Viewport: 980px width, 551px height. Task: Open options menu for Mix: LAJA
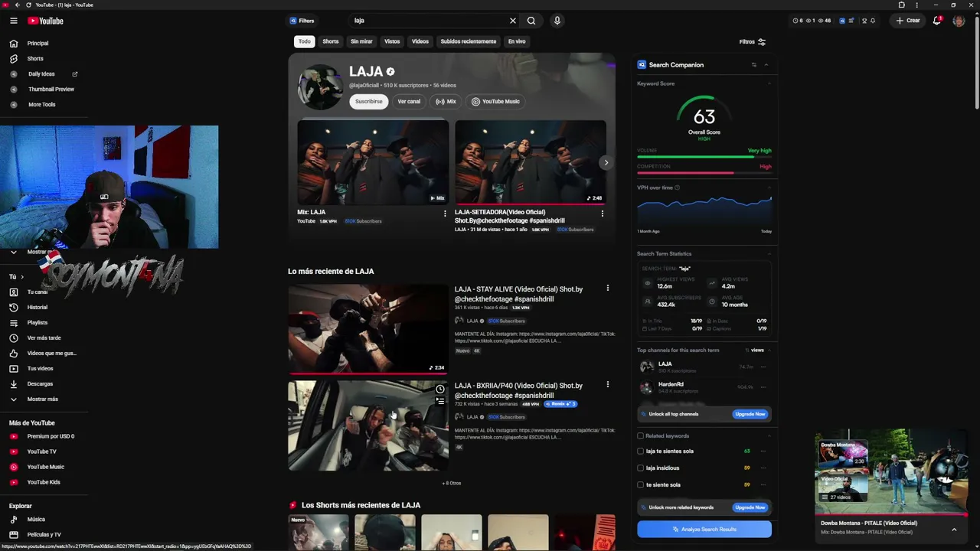(x=445, y=214)
